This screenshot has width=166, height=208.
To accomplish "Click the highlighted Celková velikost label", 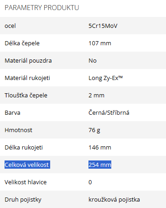I will (27, 165).
